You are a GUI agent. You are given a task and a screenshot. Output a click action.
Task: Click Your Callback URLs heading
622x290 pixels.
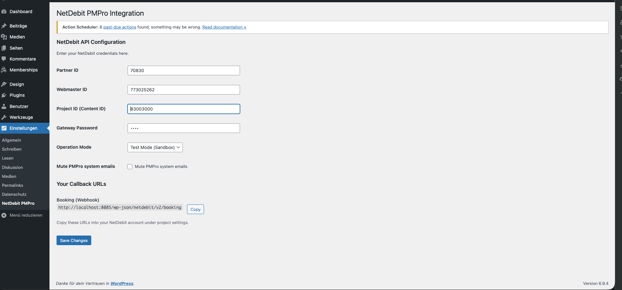81,184
